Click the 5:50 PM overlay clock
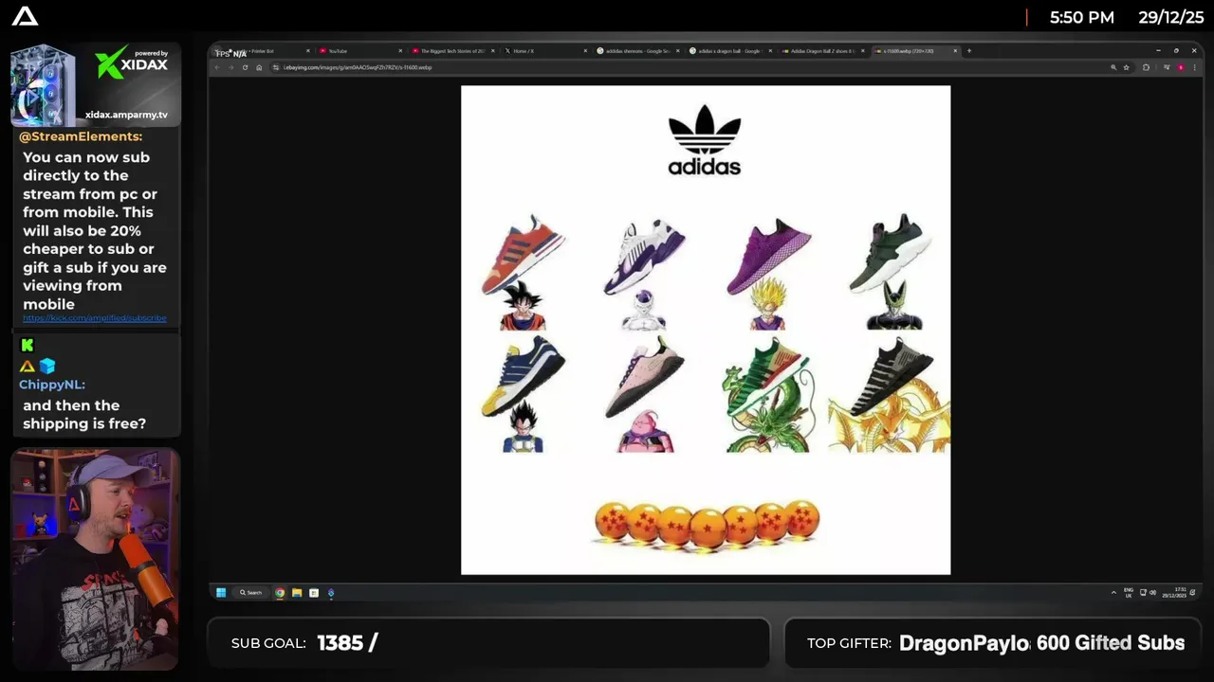The width and height of the screenshot is (1214, 682). (x=1082, y=17)
